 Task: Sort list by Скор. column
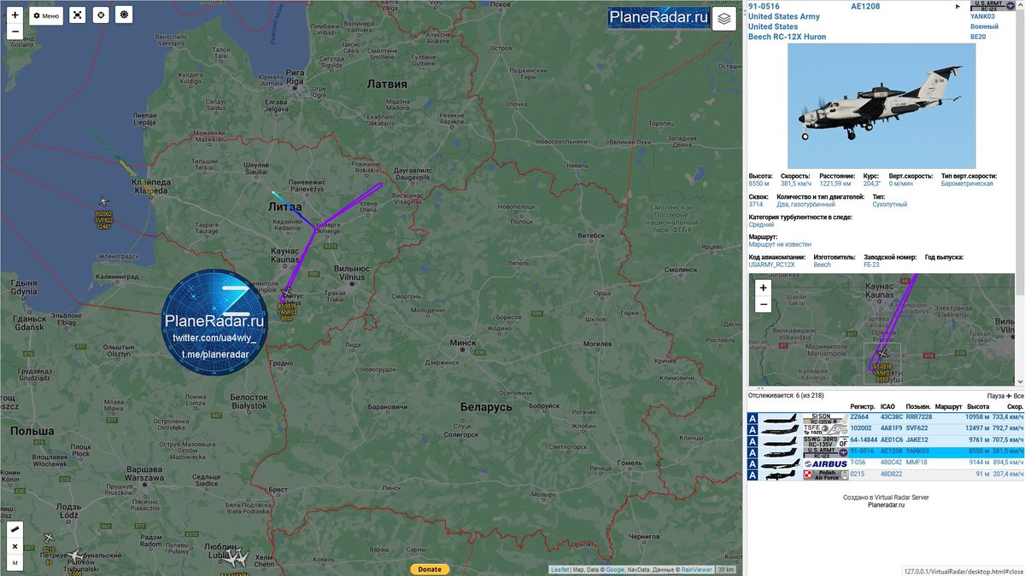pos(1014,407)
